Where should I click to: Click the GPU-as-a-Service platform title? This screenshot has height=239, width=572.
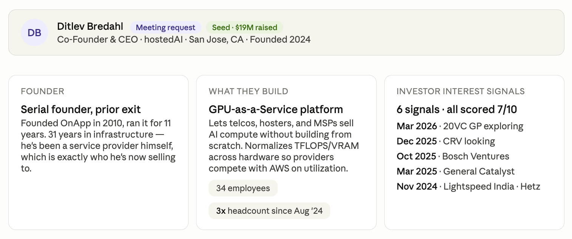click(x=276, y=109)
